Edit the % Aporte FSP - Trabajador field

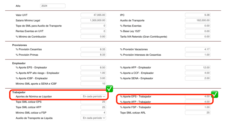tap(198, 107)
